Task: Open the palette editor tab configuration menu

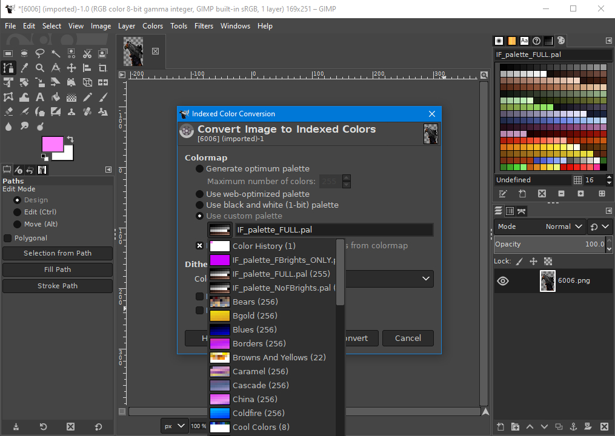Action: click(609, 41)
